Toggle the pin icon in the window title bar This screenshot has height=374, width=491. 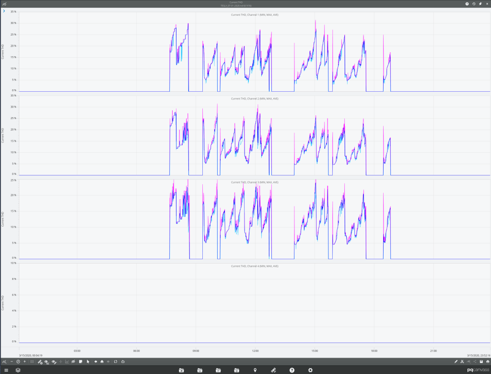pyautogui.click(x=481, y=3)
